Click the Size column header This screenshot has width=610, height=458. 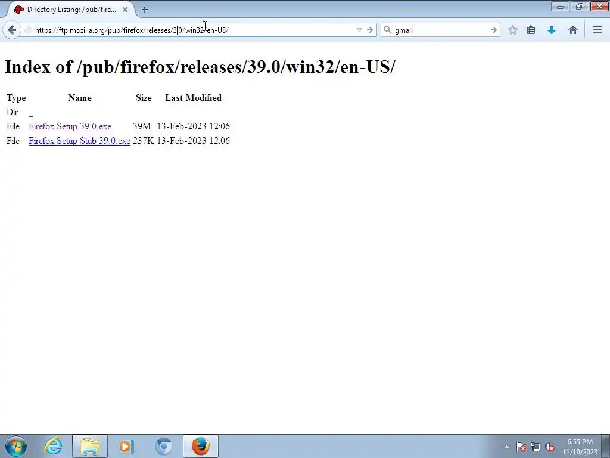pos(144,98)
